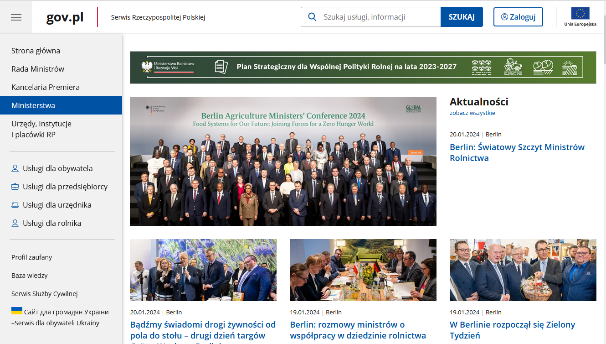
Task: Open Usługi dla rolnika link
Action: (51, 223)
